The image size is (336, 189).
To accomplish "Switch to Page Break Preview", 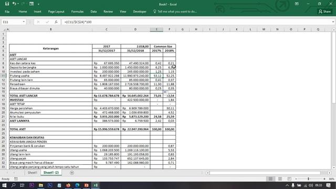I will click(289, 178).
